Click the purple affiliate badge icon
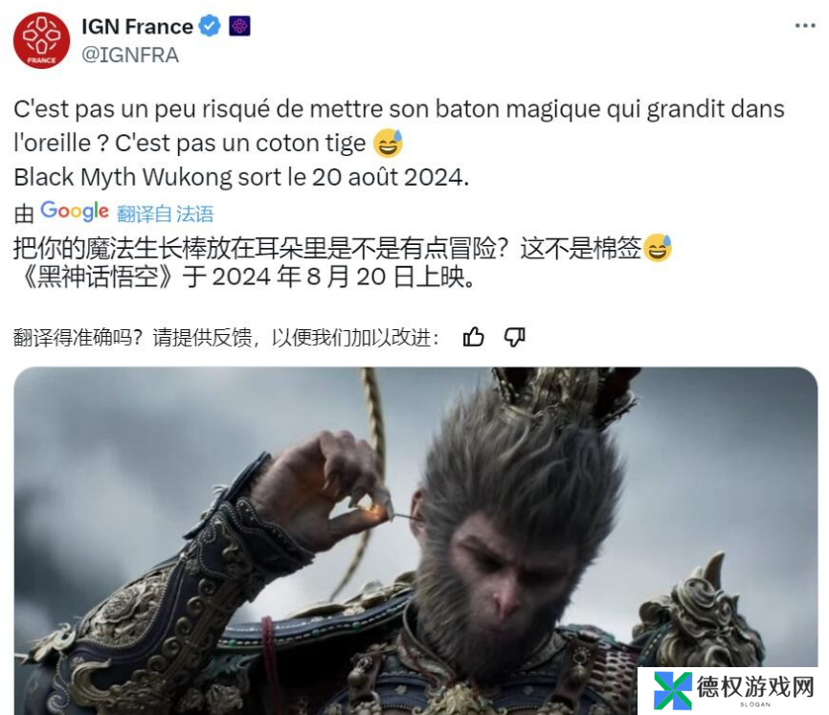This screenshot has width=829, height=715. coord(239,26)
